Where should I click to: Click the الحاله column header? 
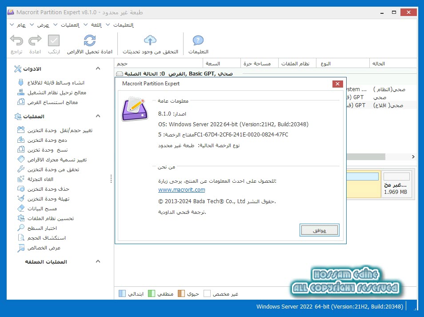pyautogui.click(x=393, y=64)
